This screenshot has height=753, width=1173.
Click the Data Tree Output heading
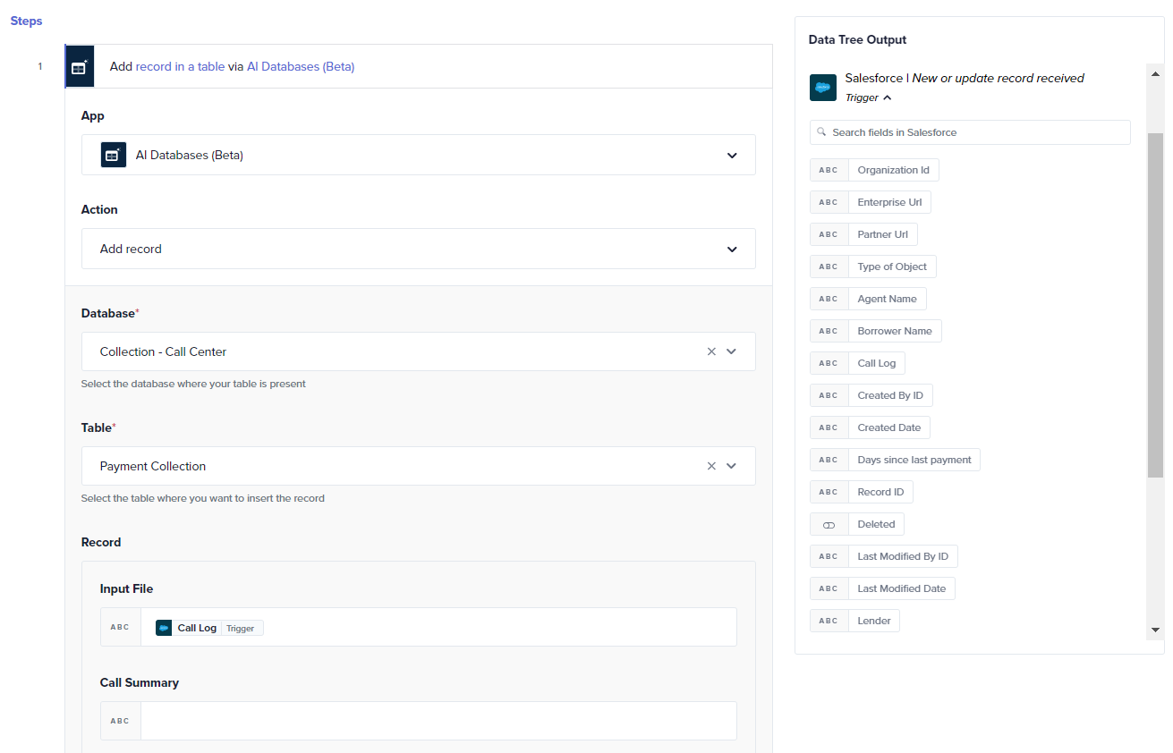[x=857, y=39]
